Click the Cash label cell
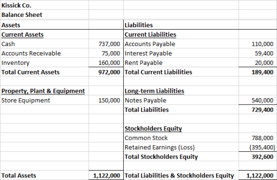The height and width of the screenshot is (180, 277). pyautogui.click(x=8, y=44)
